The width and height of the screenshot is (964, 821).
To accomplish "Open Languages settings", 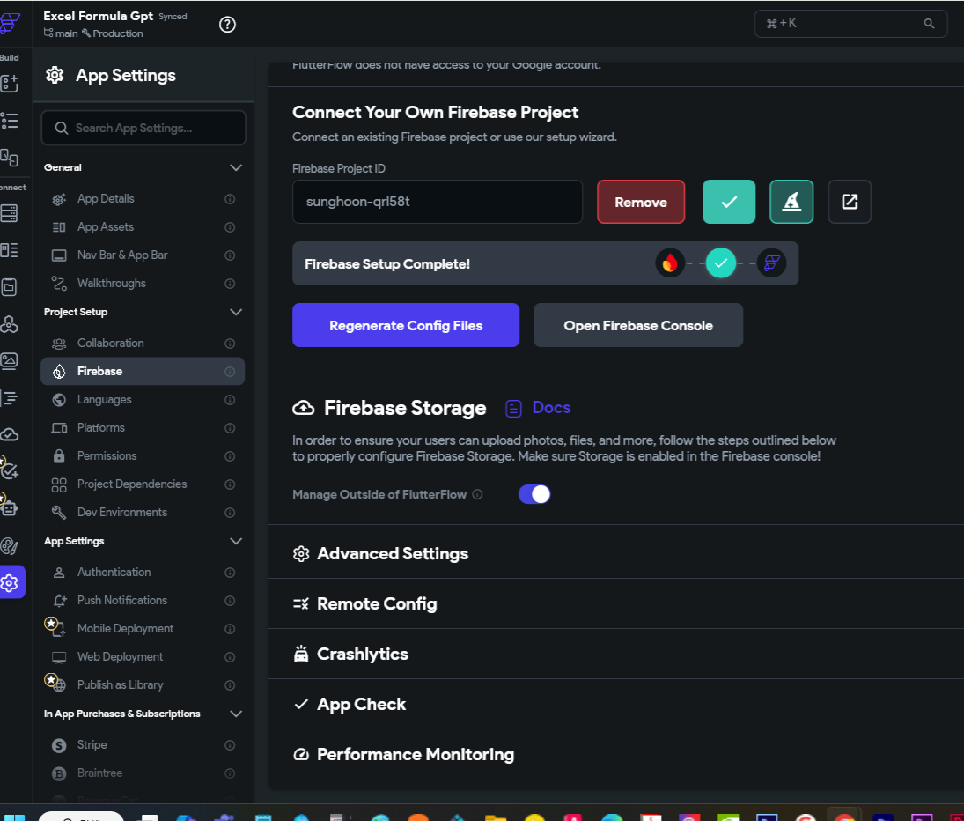I will click(x=143, y=400).
